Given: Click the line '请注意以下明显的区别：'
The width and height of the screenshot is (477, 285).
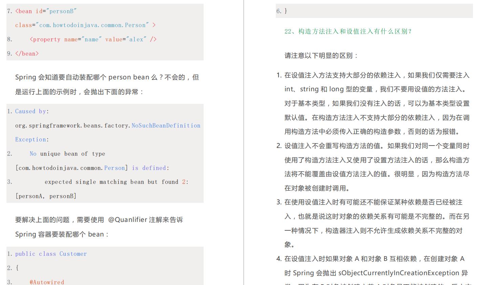Looking at the screenshot, I should pyautogui.click(x=322, y=56).
